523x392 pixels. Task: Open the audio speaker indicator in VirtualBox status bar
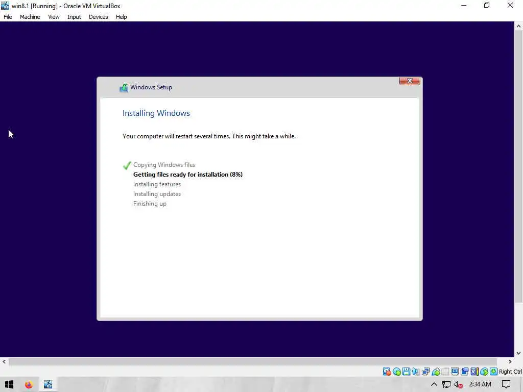point(416,372)
